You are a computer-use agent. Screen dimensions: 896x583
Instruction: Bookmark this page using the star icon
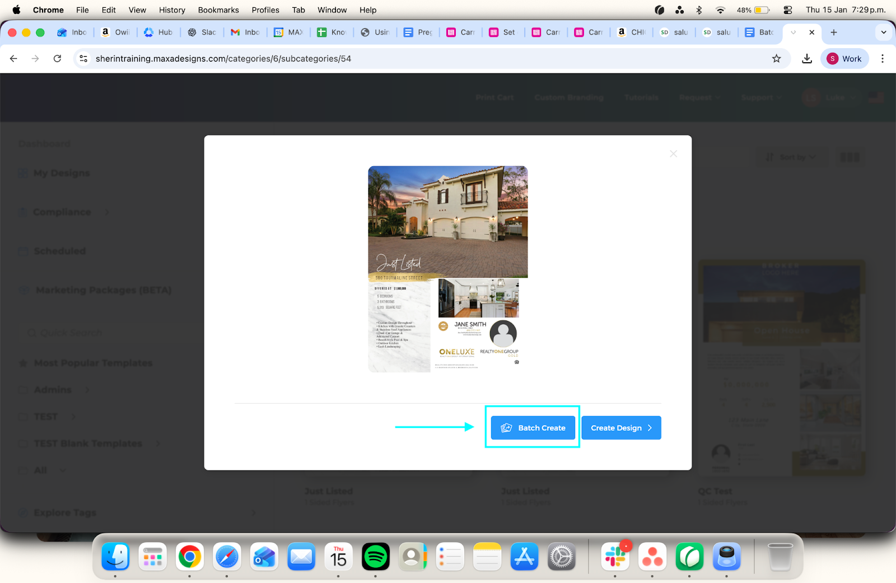tap(776, 59)
